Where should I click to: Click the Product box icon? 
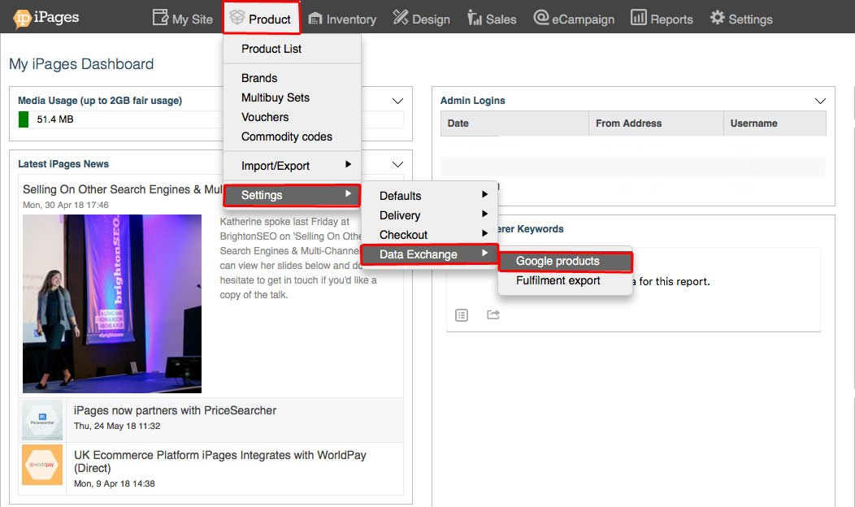click(237, 17)
